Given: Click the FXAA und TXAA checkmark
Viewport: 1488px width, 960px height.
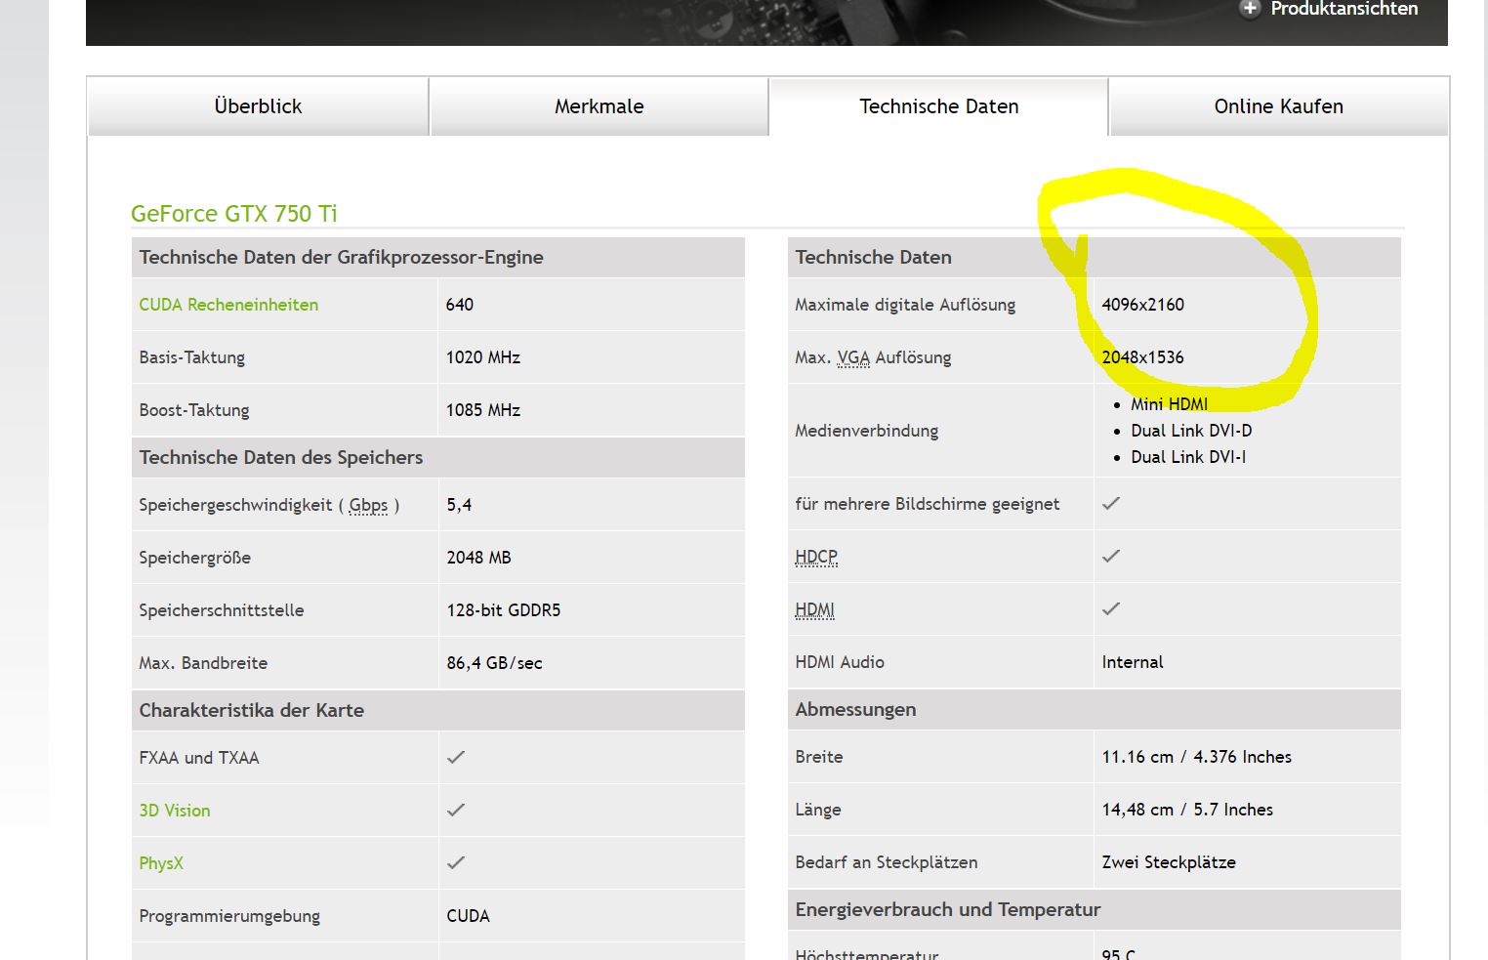Looking at the screenshot, I should [456, 757].
